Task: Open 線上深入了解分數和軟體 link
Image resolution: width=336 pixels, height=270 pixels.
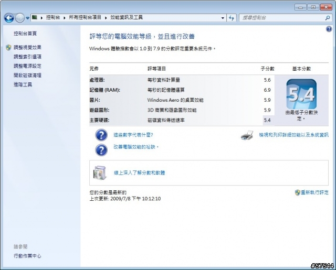Action: (139, 173)
